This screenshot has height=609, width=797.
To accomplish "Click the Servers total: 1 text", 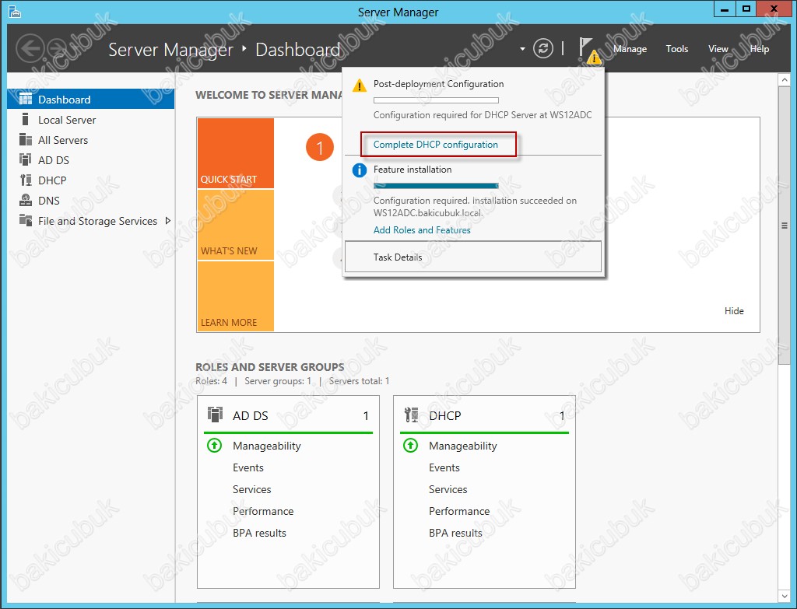I will (x=359, y=381).
